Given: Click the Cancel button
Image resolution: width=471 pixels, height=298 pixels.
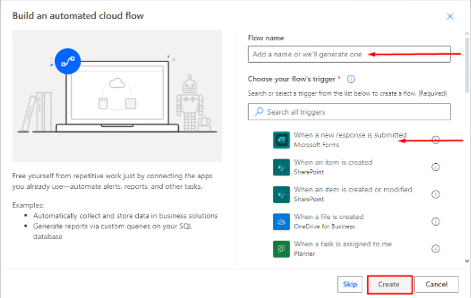Looking at the screenshot, I should [436, 284].
